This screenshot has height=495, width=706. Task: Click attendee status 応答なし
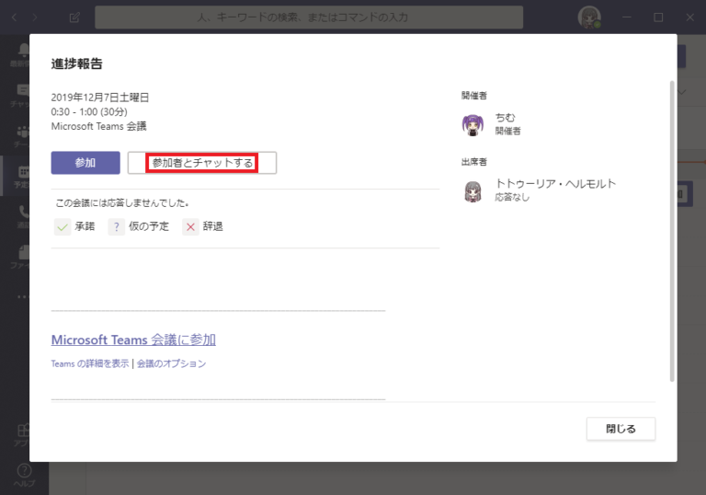(512, 197)
